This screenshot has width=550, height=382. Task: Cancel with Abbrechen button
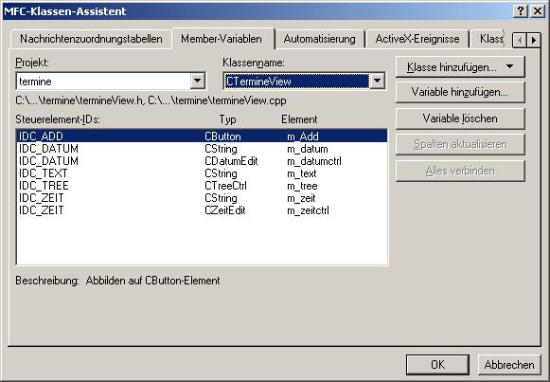pos(509,365)
